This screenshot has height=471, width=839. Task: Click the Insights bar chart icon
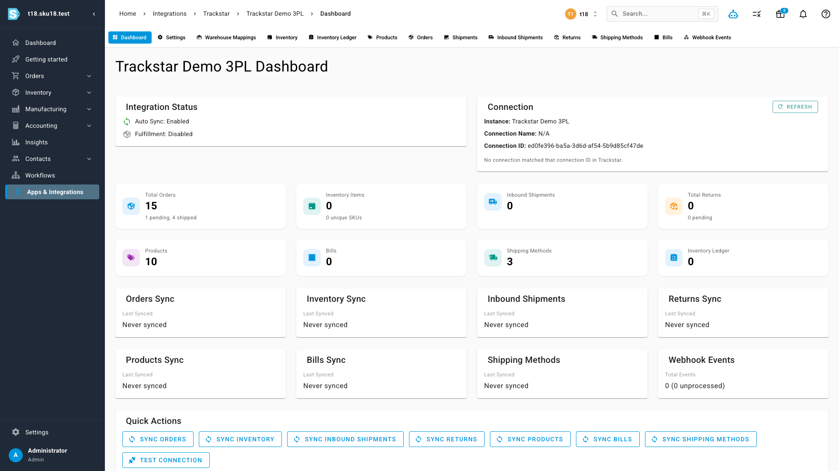16,142
